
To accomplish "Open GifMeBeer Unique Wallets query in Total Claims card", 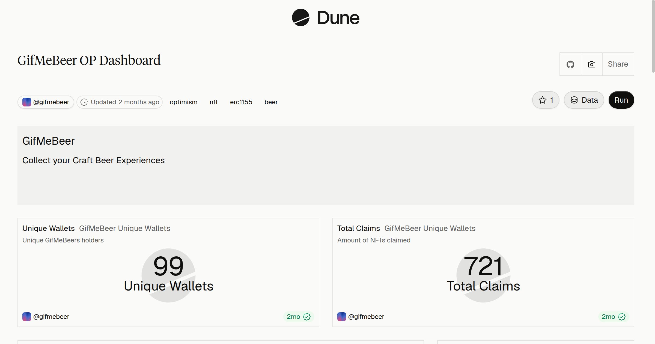I will tap(430, 228).
